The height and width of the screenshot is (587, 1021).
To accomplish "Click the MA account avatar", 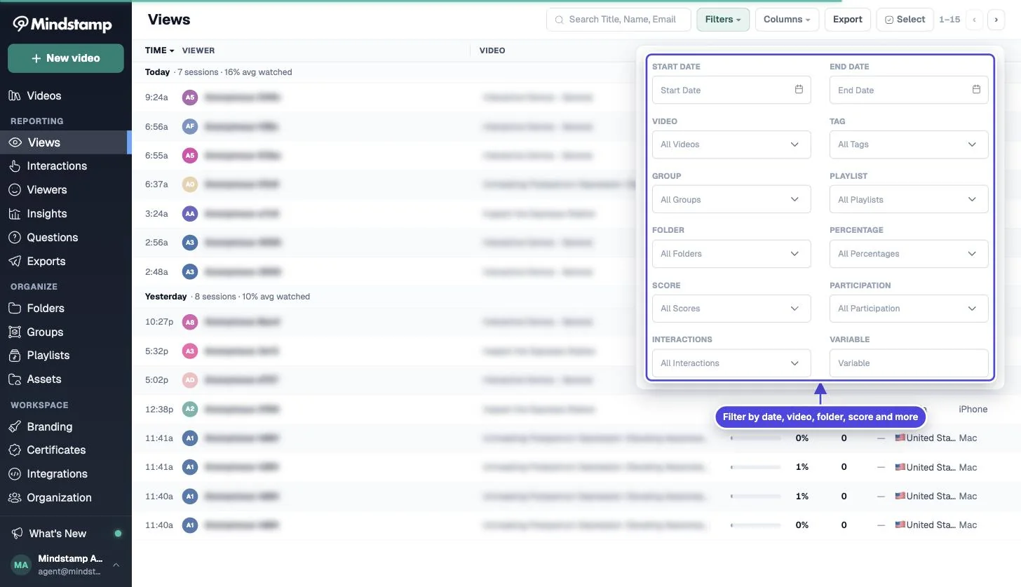I will pyautogui.click(x=21, y=565).
